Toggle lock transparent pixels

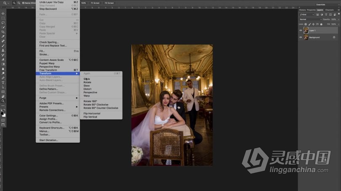[306, 24]
